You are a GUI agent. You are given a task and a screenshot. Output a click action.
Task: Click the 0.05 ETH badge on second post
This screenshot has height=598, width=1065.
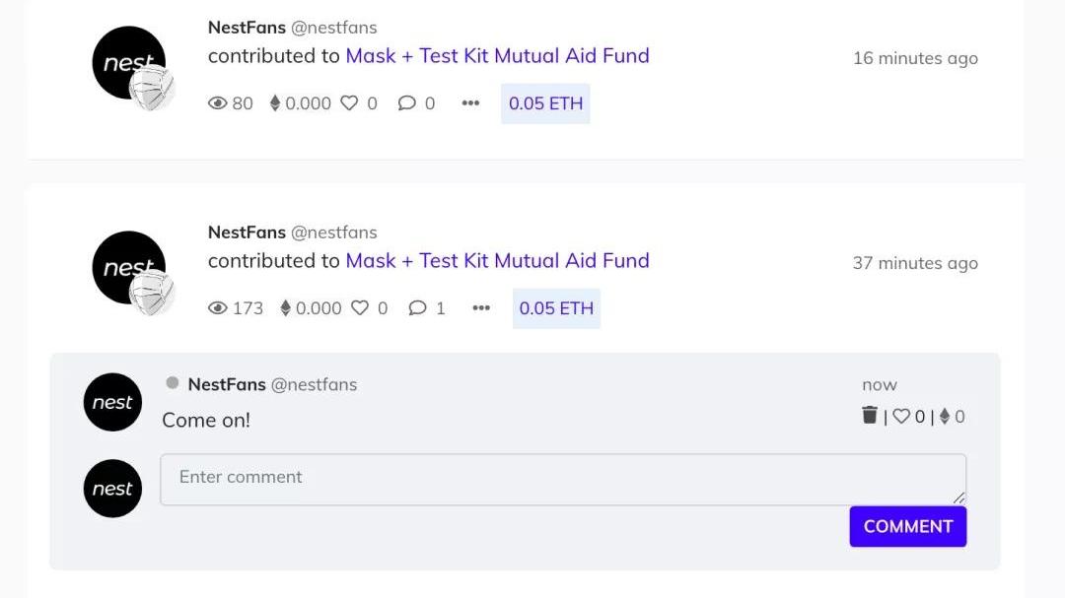point(556,308)
